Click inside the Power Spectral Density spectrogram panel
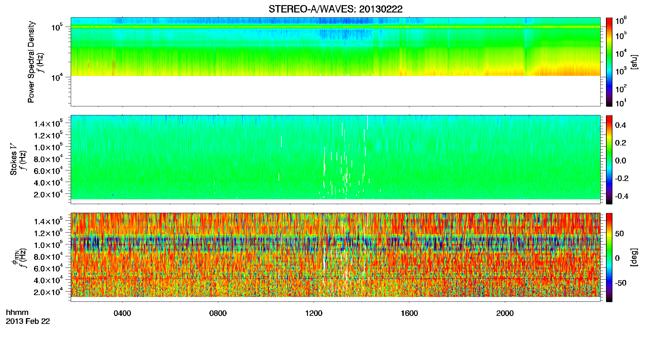Screen dimensions: 671x346 pos(335,62)
